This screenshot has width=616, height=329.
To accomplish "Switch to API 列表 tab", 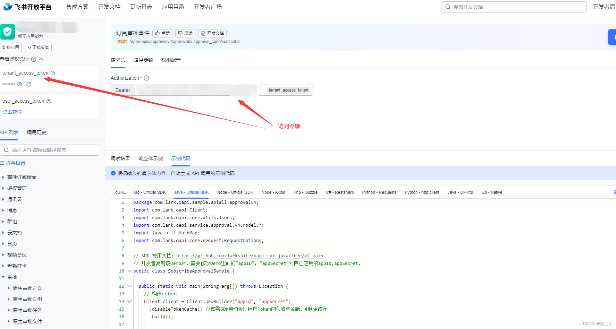I will click(9, 132).
